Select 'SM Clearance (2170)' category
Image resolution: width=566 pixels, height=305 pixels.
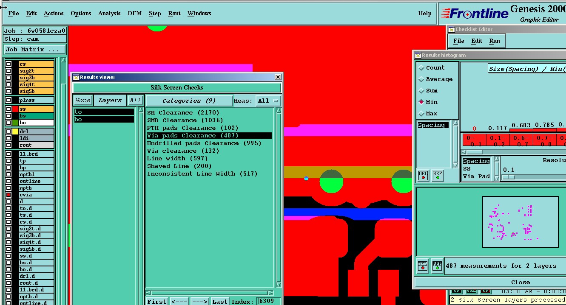pos(183,113)
